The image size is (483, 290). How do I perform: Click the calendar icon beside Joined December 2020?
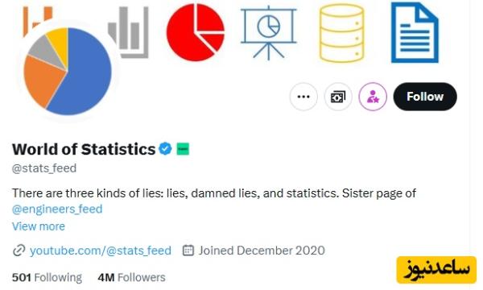tap(188, 251)
